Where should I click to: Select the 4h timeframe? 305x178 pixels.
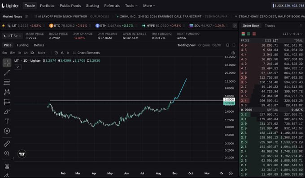click(26, 53)
